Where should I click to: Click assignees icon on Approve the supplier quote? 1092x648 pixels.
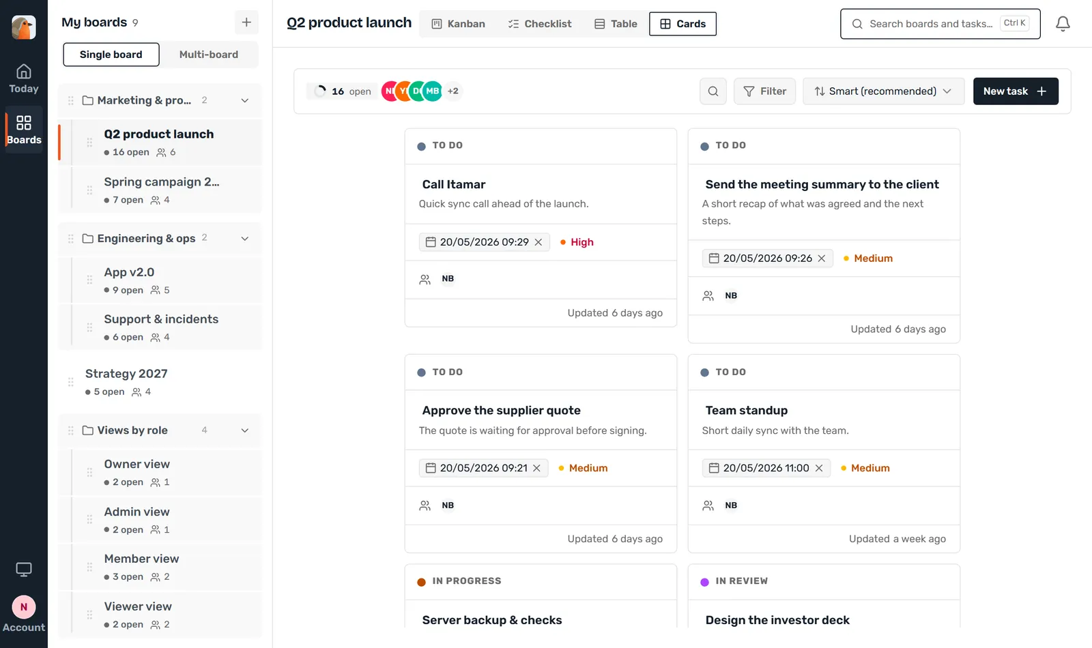[x=425, y=505]
